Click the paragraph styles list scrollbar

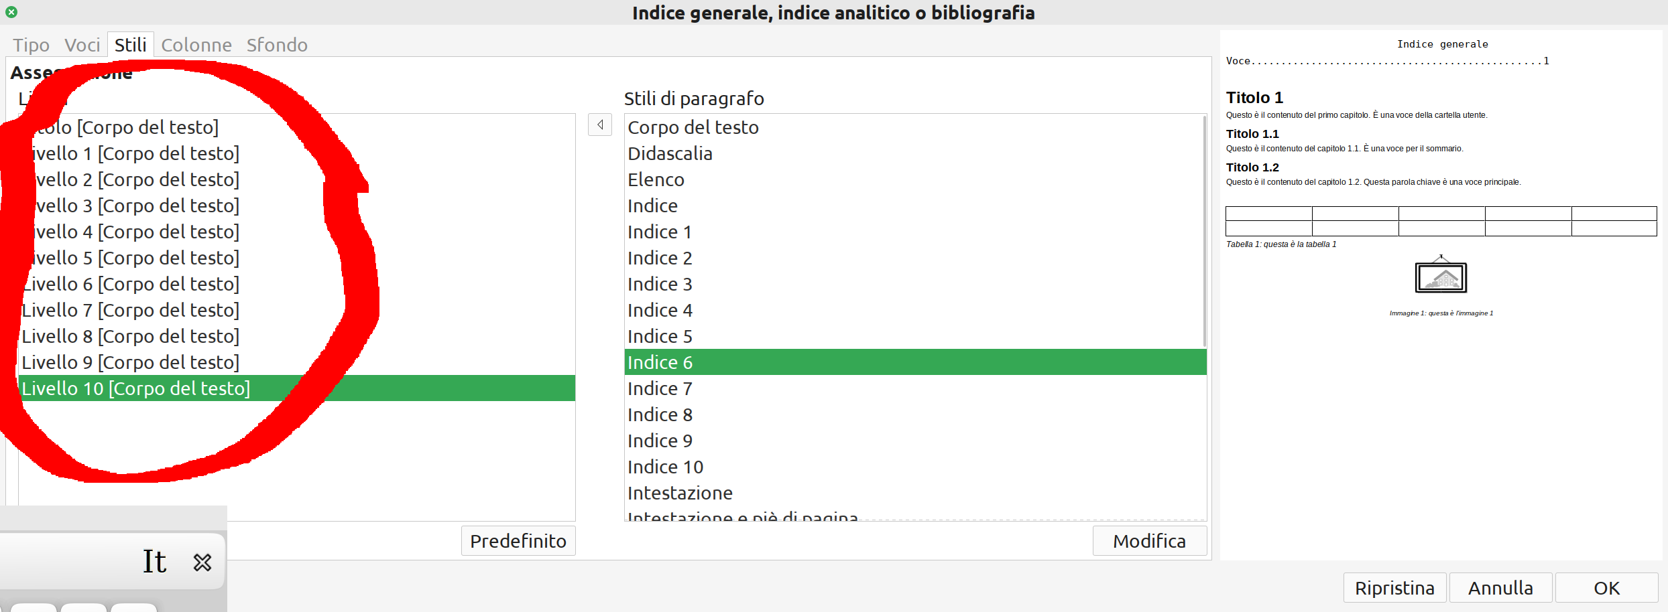click(x=1204, y=231)
